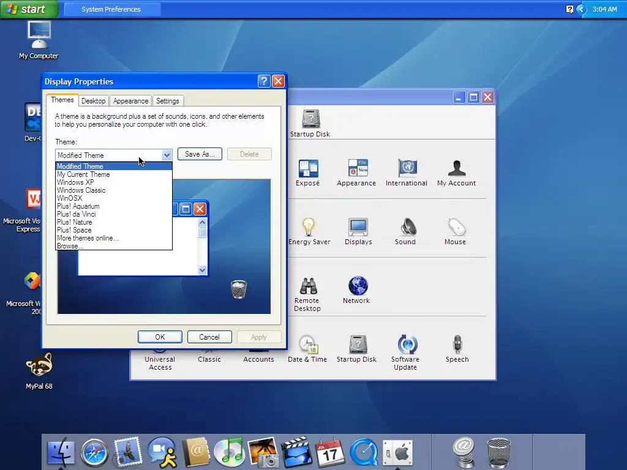Image resolution: width=627 pixels, height=470 pixels.
Task: Click System Preferences taskbar button
Action: coord(113,9)
